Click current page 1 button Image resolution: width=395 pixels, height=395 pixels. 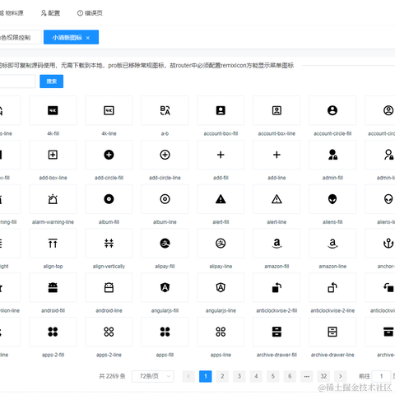[206, 376]
